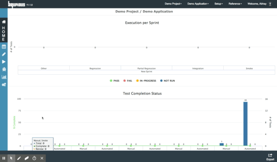Open the calendar icon in the sidebar

[4, 47]
